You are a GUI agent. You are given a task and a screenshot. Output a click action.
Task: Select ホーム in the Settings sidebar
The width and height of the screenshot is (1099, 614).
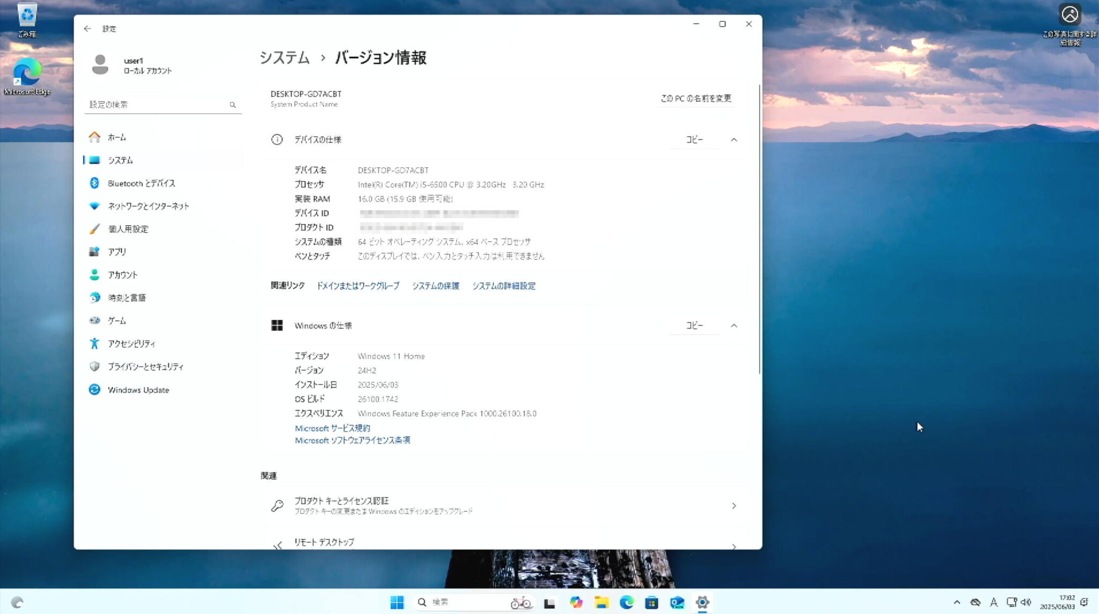point(115,137)
